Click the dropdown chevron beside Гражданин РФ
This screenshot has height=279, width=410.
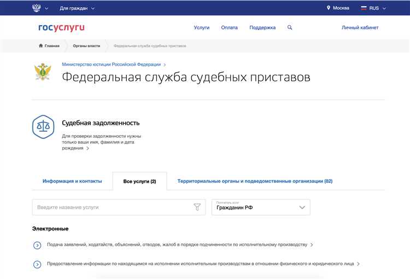tap(302, 207)
